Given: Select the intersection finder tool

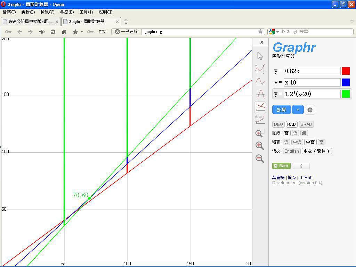Looking at the screenshot, I should click(260, 107).
